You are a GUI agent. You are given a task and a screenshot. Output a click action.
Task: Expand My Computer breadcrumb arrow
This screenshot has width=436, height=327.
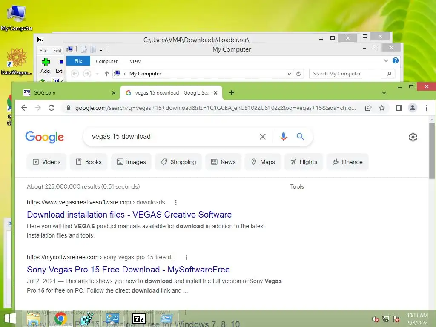click(x=125, y=74)
